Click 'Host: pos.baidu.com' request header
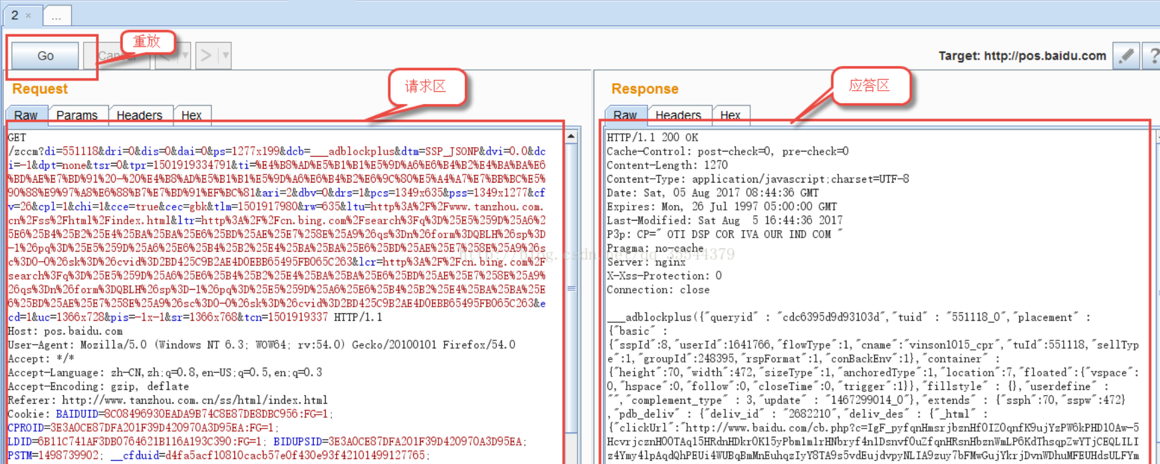Image resolution: width=1160 pixels, height=464 pixels. click(65, 331)
